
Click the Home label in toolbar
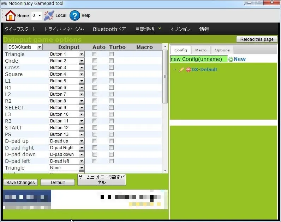pyautogui.click(x=23, y=16)
